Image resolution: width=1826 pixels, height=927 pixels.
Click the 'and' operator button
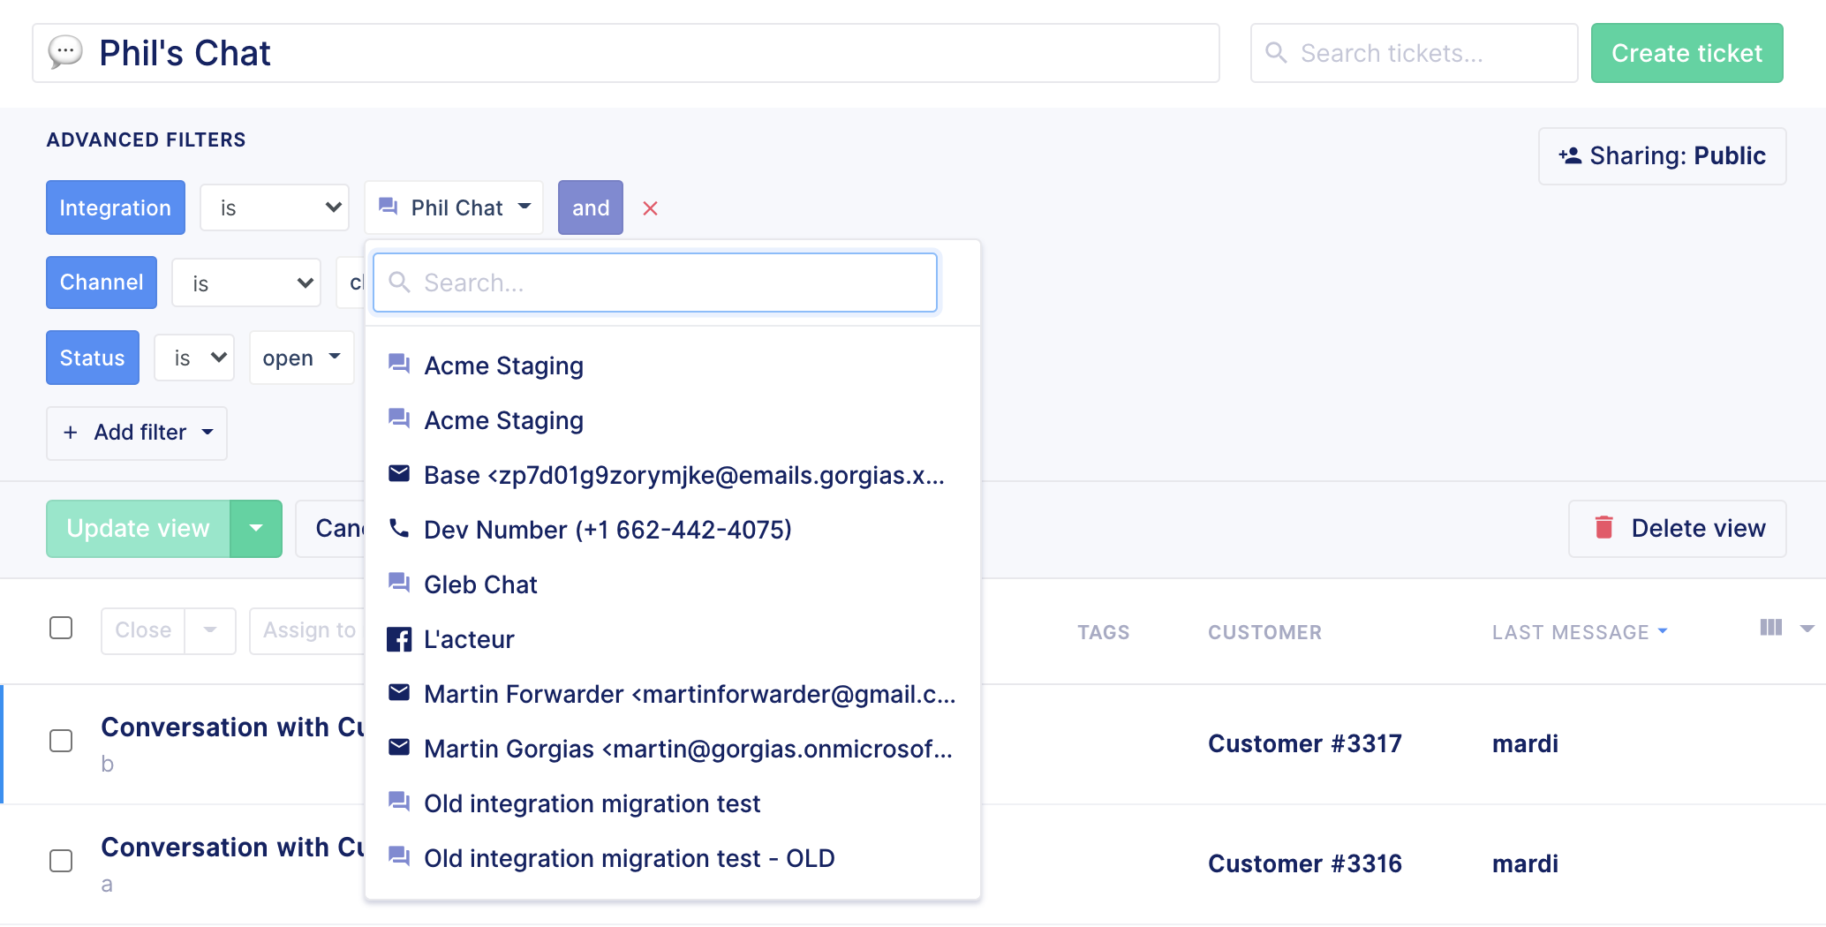pyautogui.click(x=590, y=207)
